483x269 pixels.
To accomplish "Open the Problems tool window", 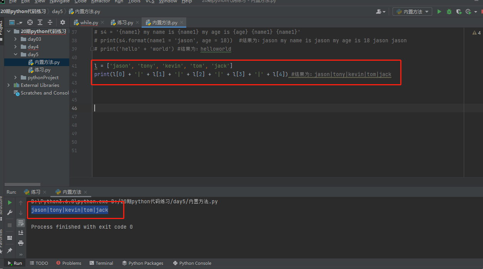I will [x=69, y=263].
